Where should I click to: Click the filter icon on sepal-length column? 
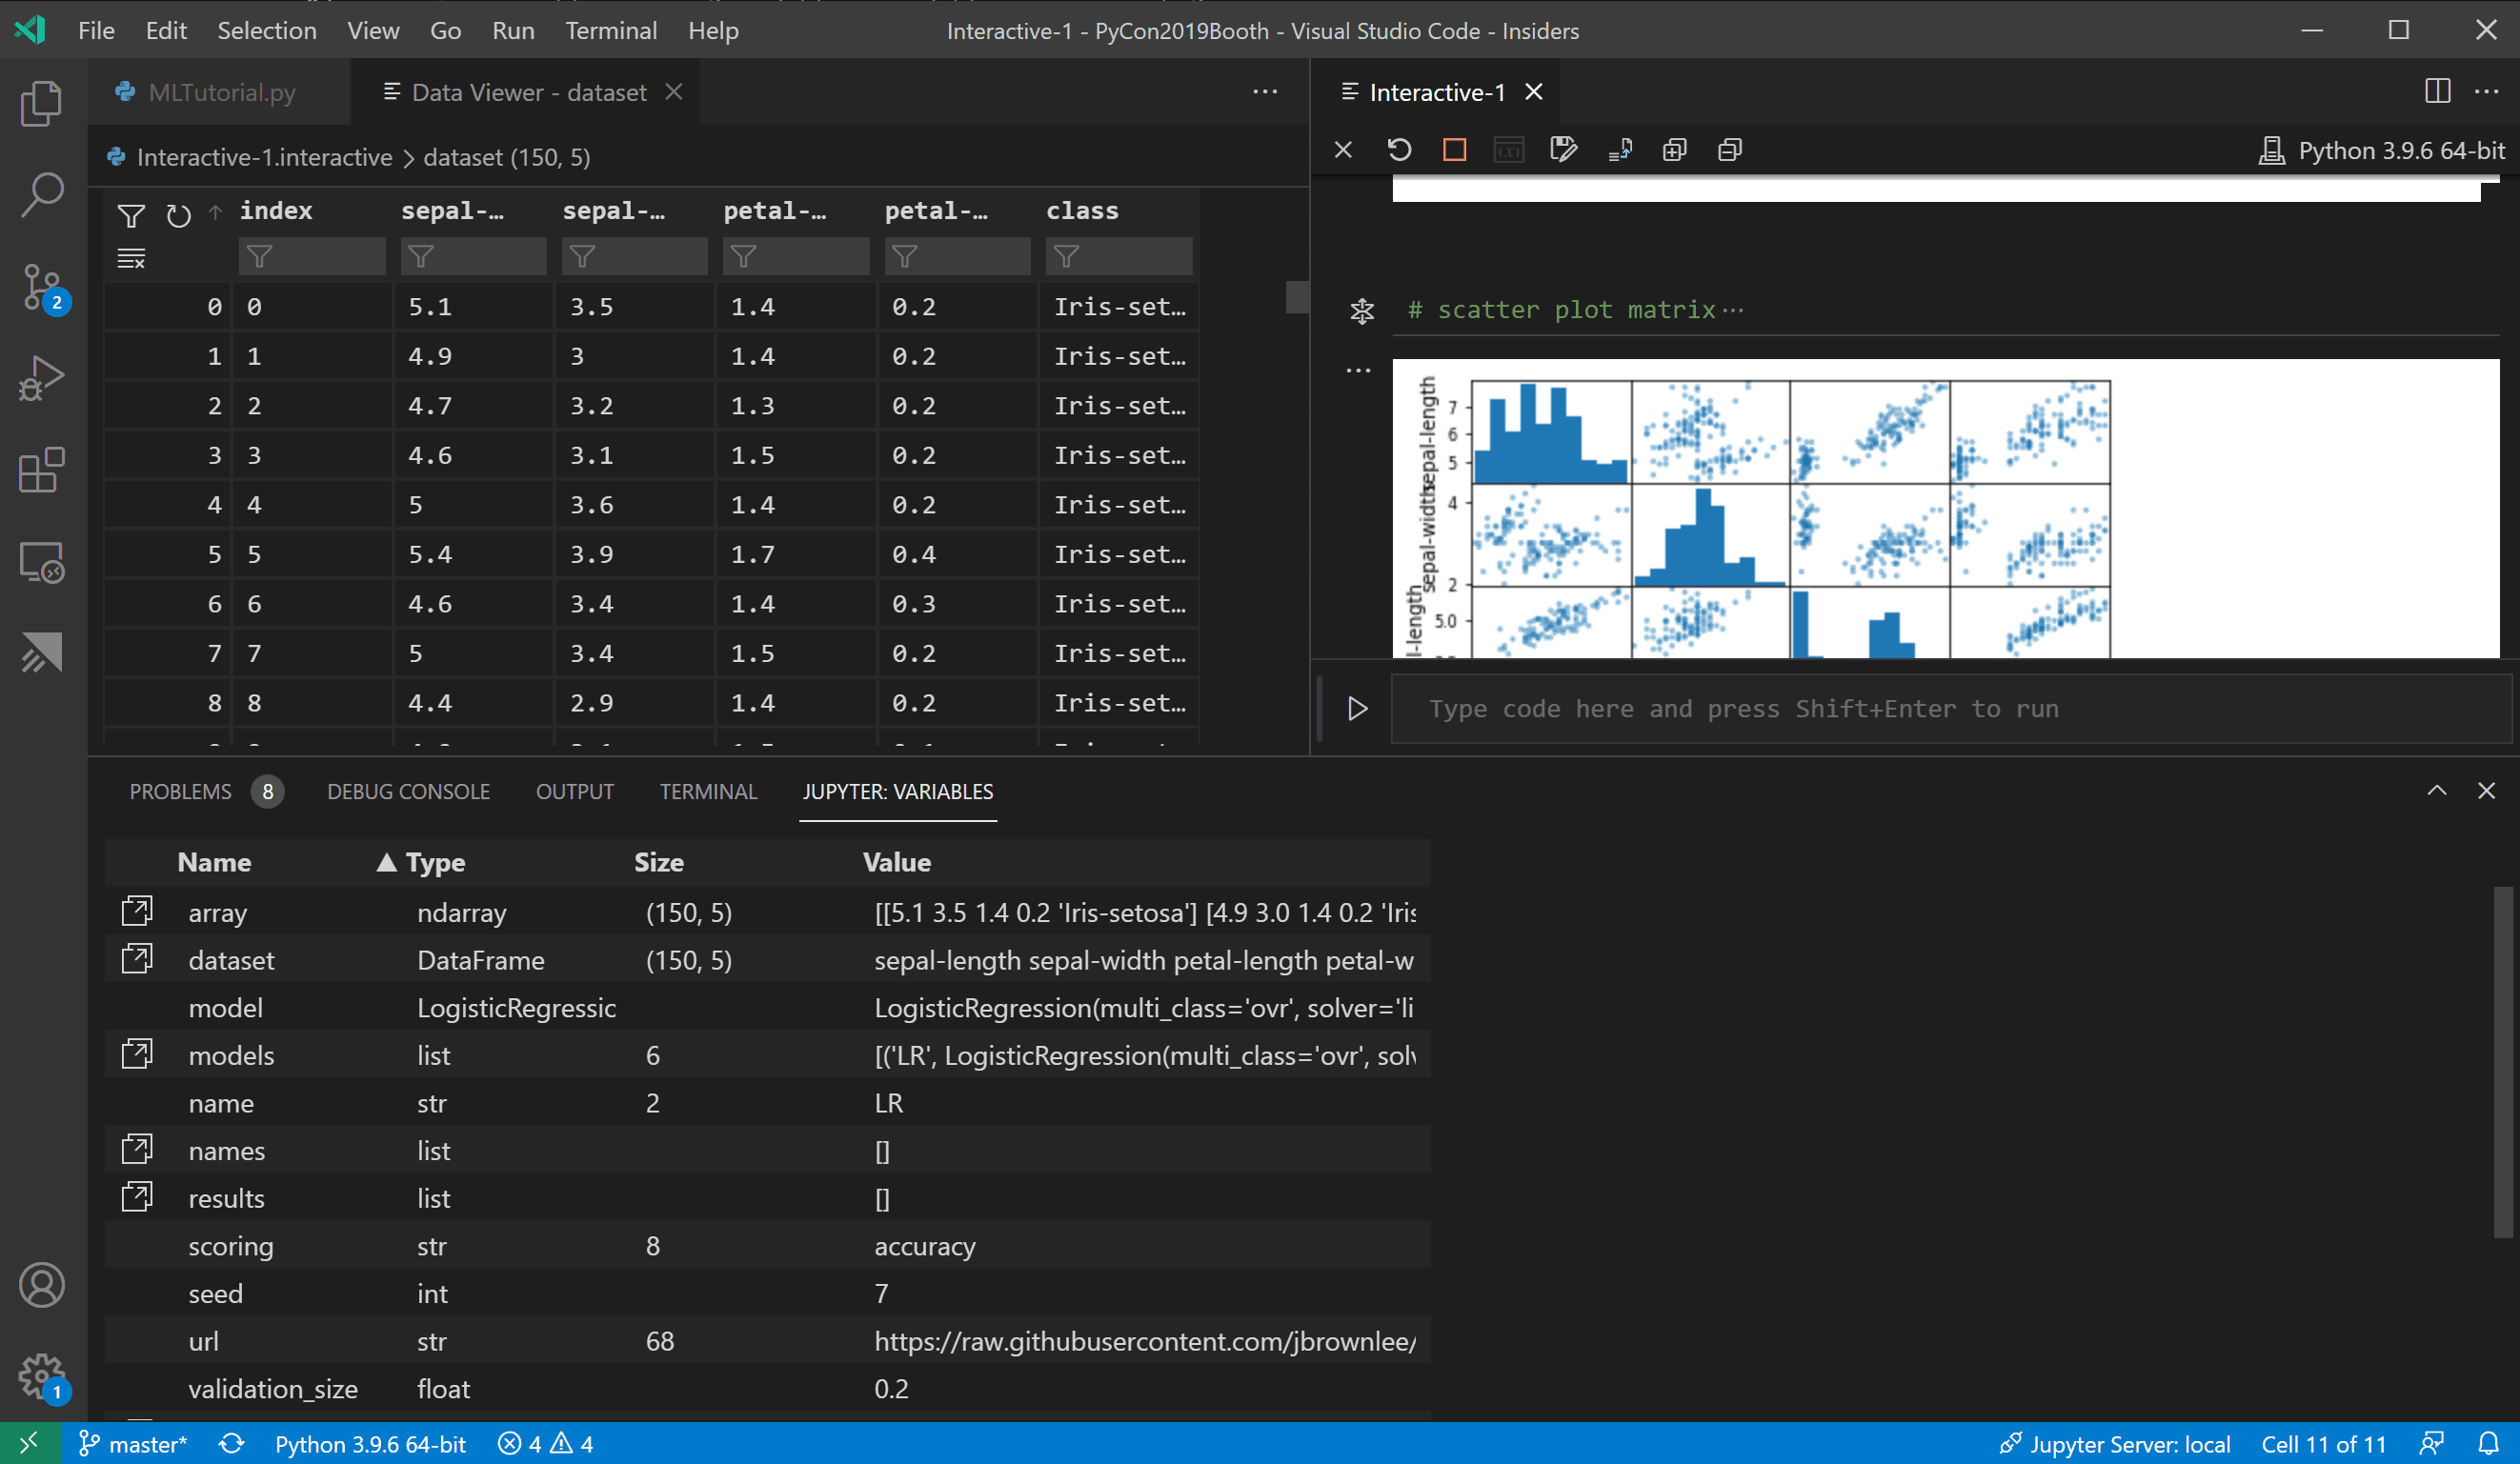coord(420,258)
